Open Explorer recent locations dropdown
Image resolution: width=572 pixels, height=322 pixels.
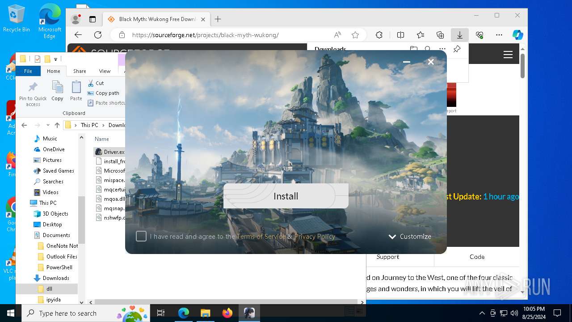(48, 125)
